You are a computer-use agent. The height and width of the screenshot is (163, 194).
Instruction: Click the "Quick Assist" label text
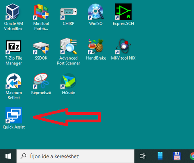click(14, 127)
